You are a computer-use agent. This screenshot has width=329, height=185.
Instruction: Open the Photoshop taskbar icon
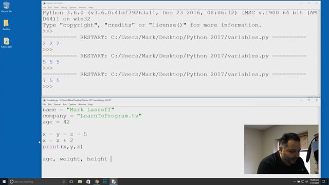tap(105, 181)
